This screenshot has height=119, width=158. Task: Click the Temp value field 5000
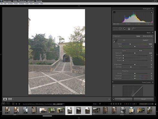tap(150, 44)
